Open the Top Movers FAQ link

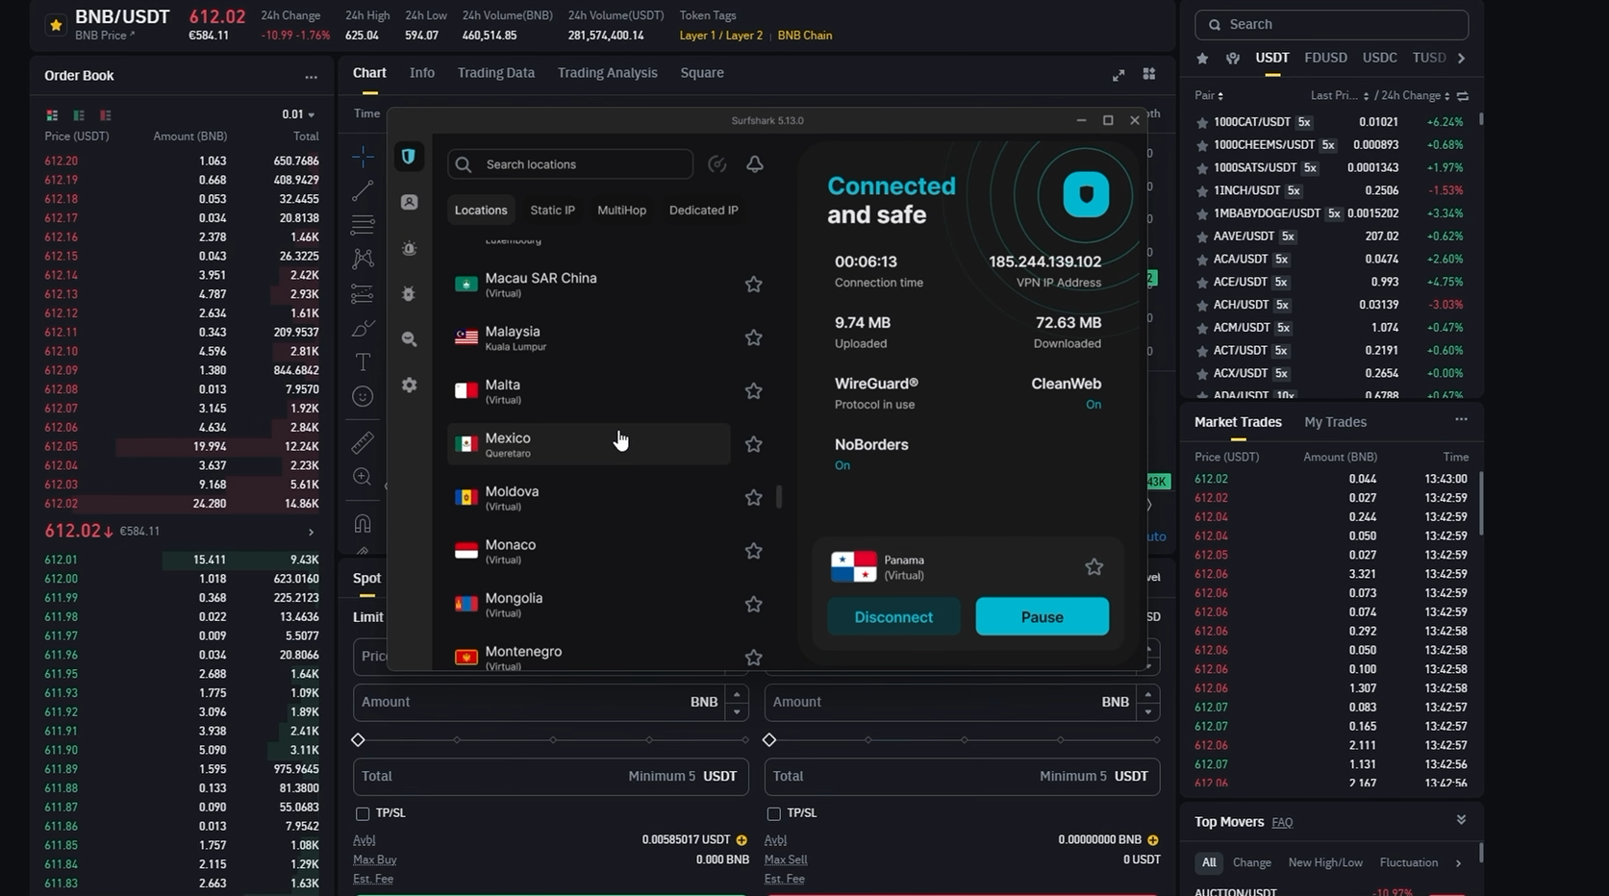[1282, 823]
